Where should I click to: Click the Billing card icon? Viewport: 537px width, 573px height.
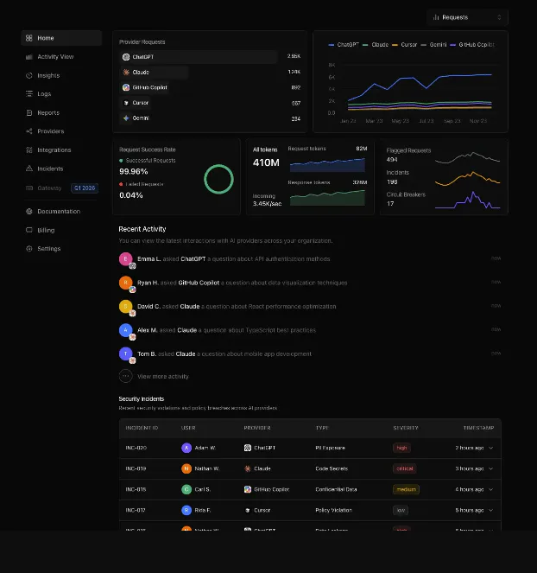[x=29, y=230]
